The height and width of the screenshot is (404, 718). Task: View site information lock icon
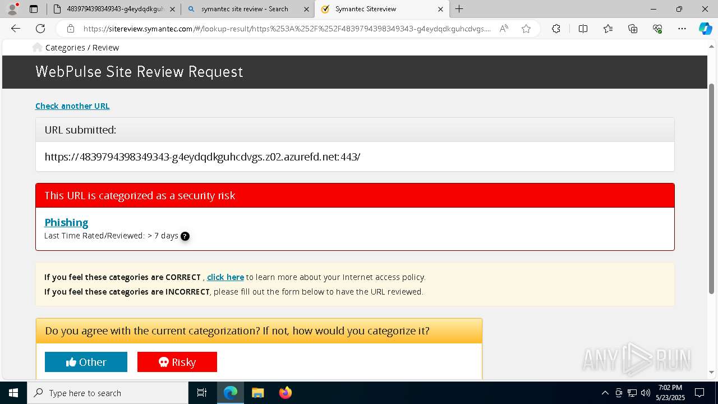(71, 29)
